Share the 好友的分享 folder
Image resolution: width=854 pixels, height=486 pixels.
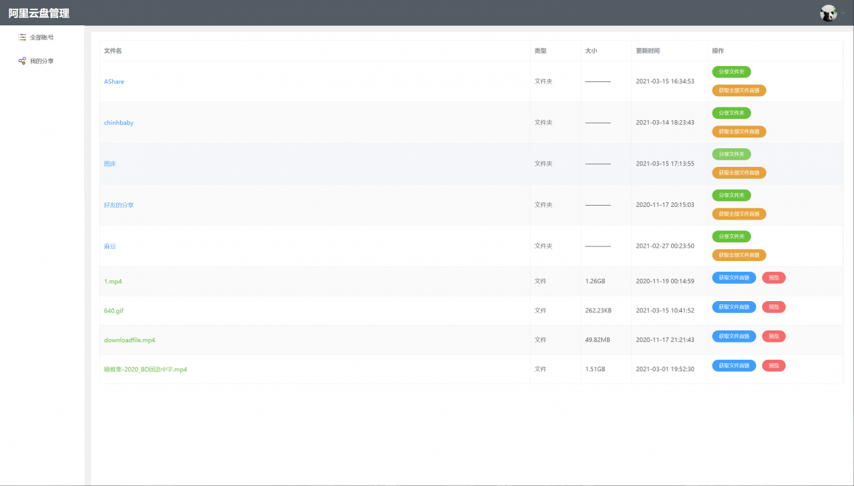[731, 196]
